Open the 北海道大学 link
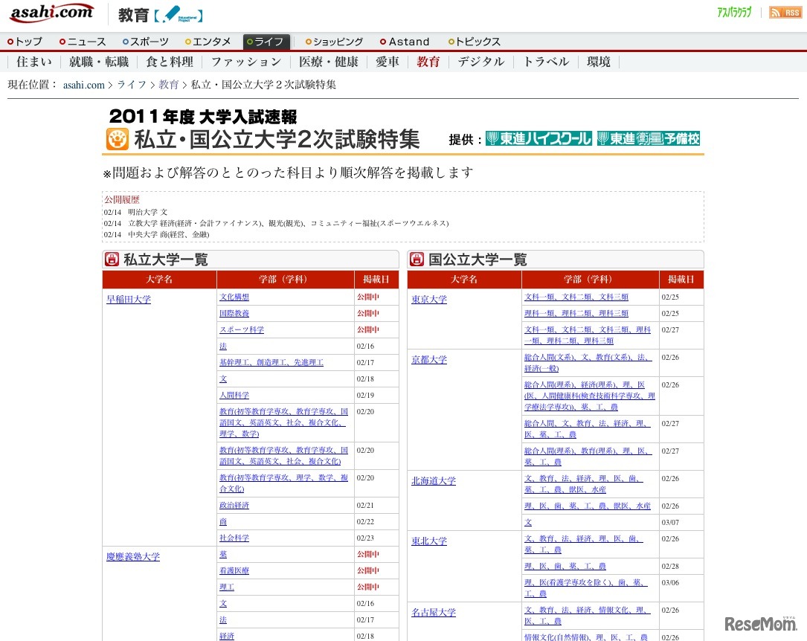807x641 pixels. [434, 481]
